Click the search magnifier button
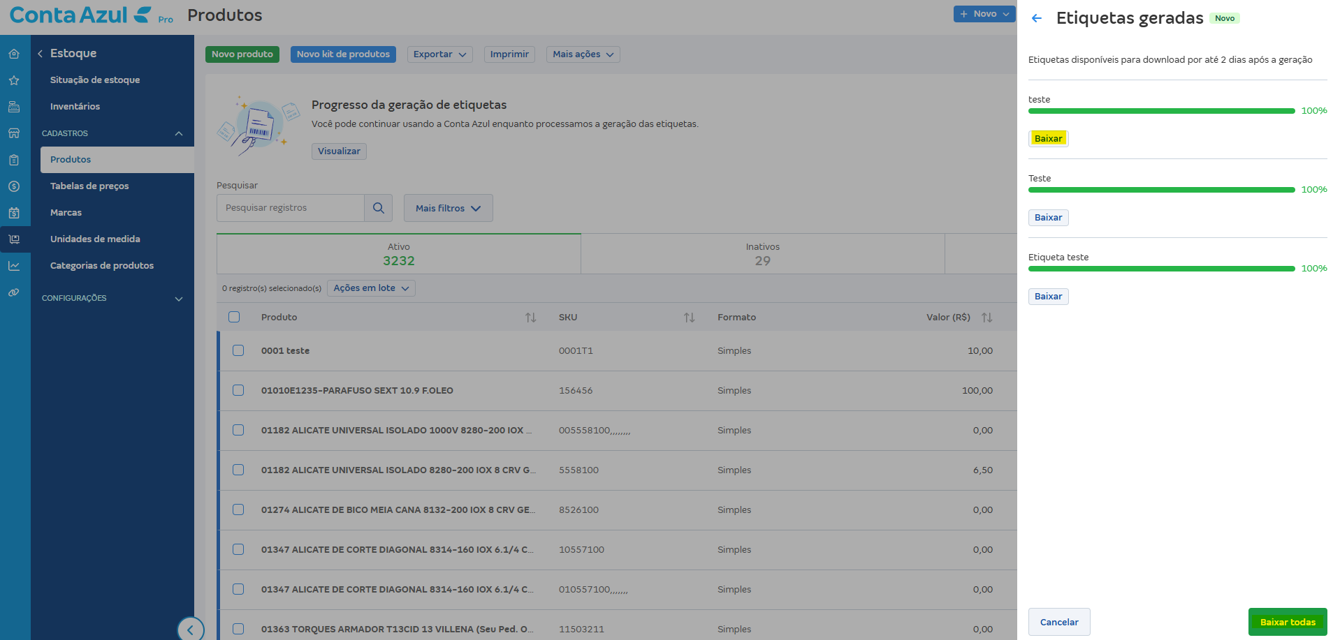 tap(379, 208)
